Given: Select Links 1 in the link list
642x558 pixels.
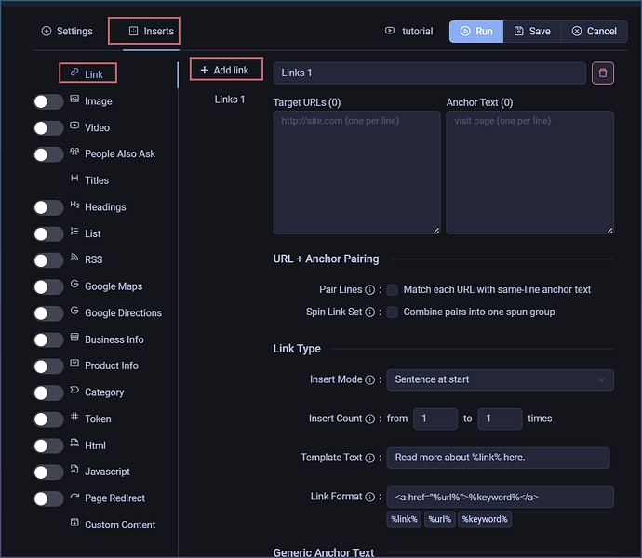Looking at the screenshot, I should click(229, 100).
